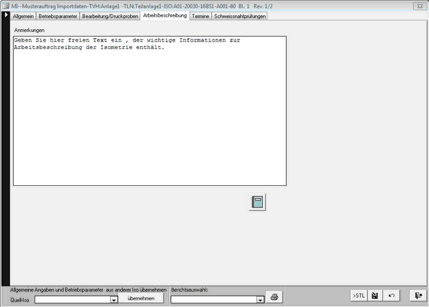This screenshot has width=429, height=307.
Task: Show the Termine tab
Action: tap(201, 15)
